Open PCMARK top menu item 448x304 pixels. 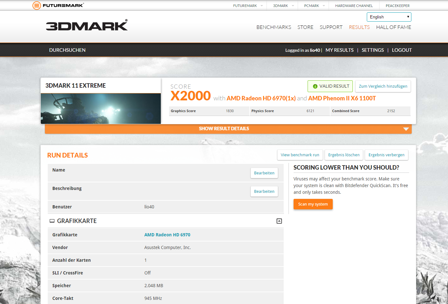311,6
